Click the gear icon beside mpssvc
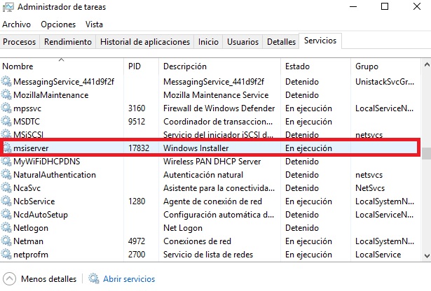431x291 pixels. (x=6, y=108)
